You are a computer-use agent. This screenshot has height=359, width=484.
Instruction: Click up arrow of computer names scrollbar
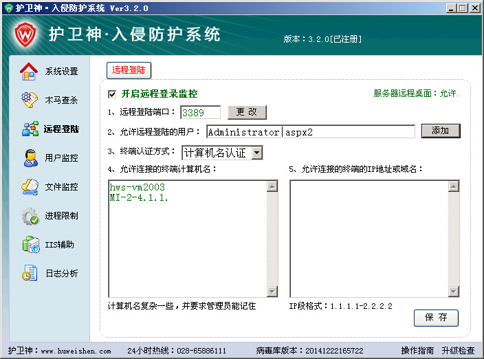click(272, 186)
